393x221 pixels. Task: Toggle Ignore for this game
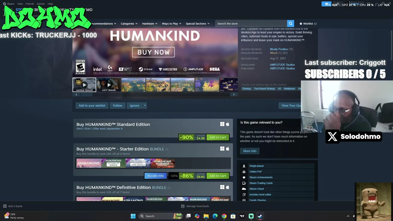pyautogui.click(x=134, y=106)
